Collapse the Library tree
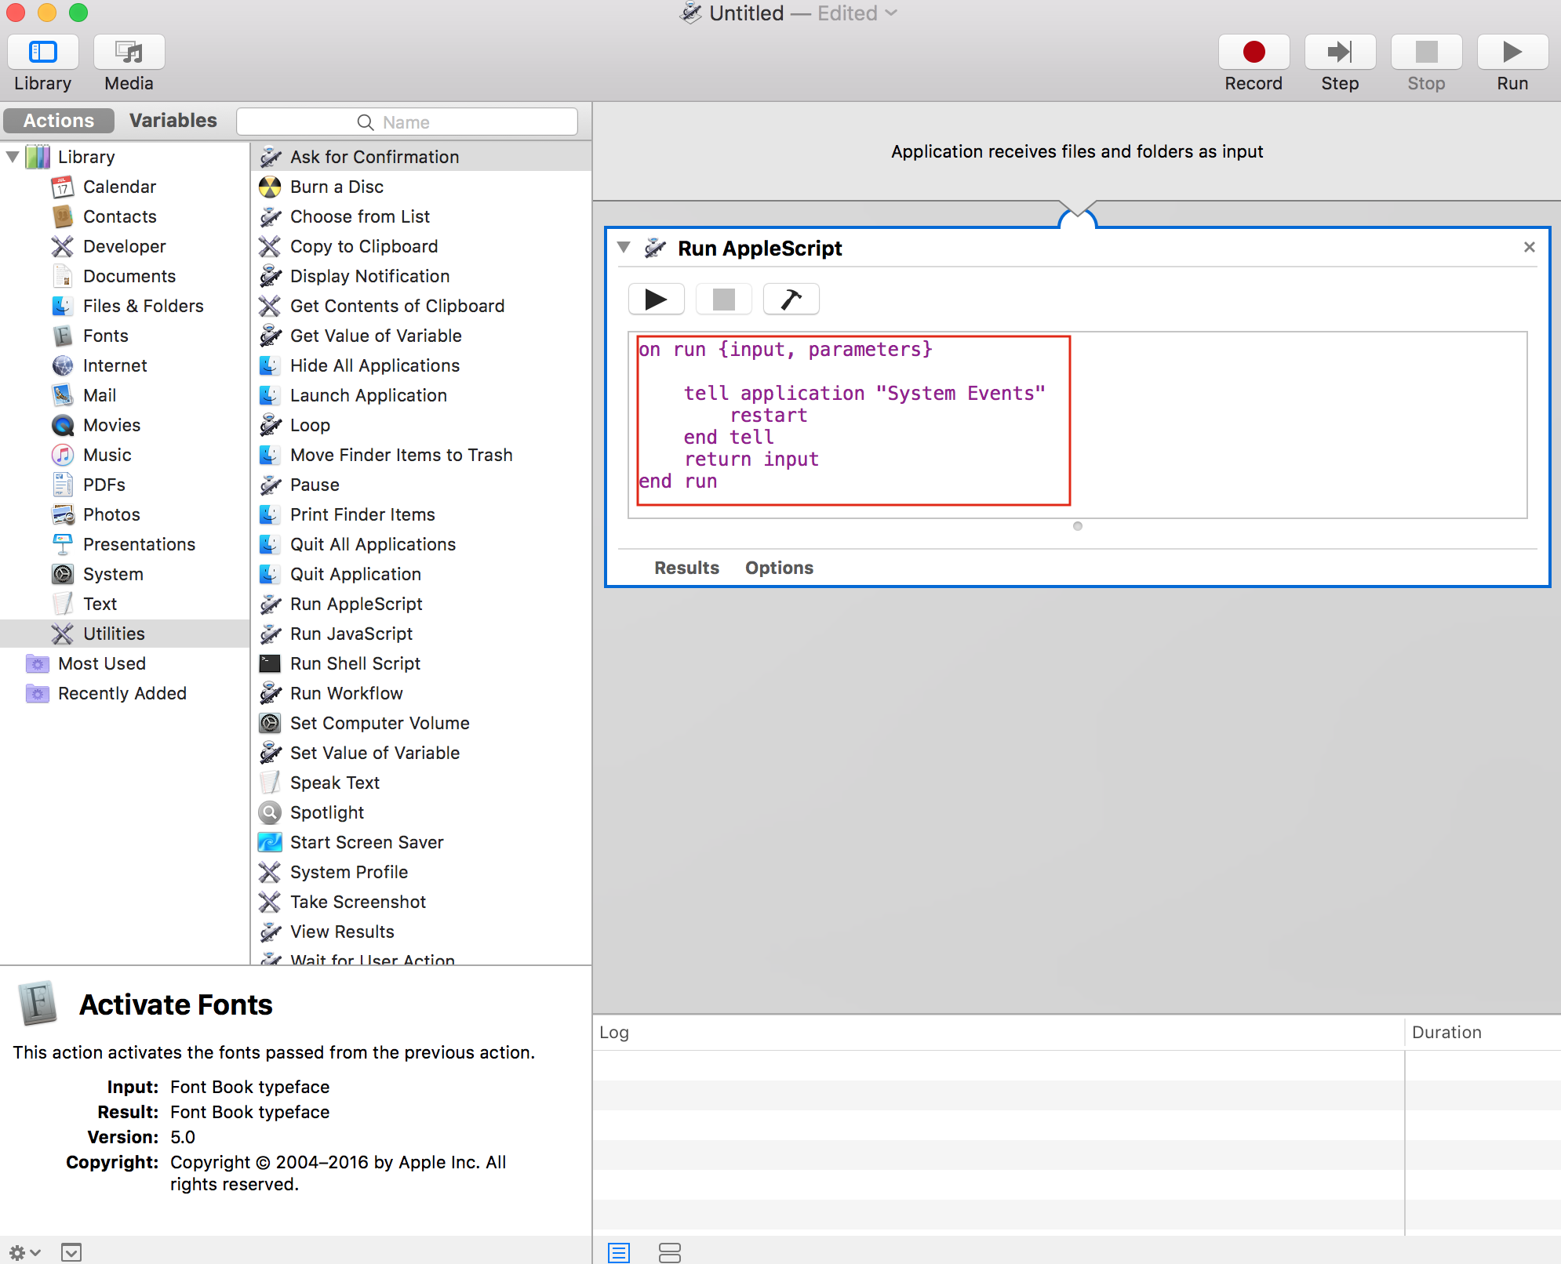The height and width of the screenshot is (1264, 1561). (x=13, y=157)
